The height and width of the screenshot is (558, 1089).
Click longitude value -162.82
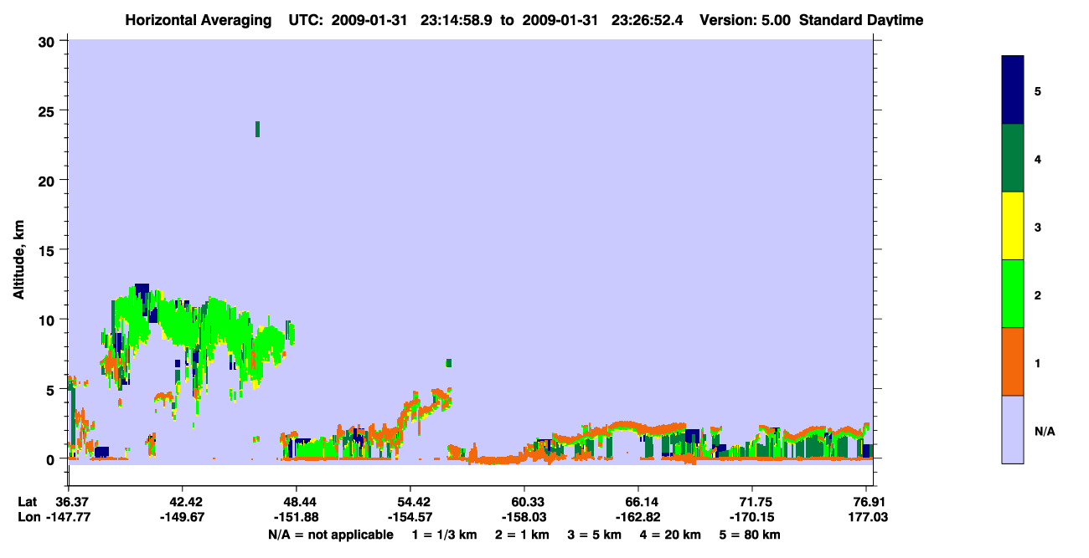[x=638, y=517]
